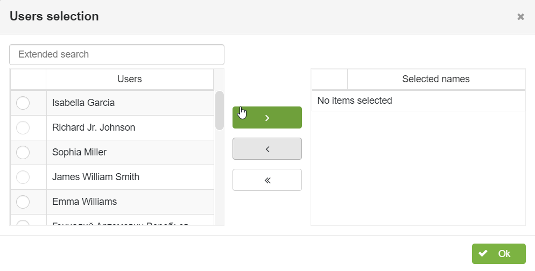
Task: Click the Users column header
Action: [130, 79]
